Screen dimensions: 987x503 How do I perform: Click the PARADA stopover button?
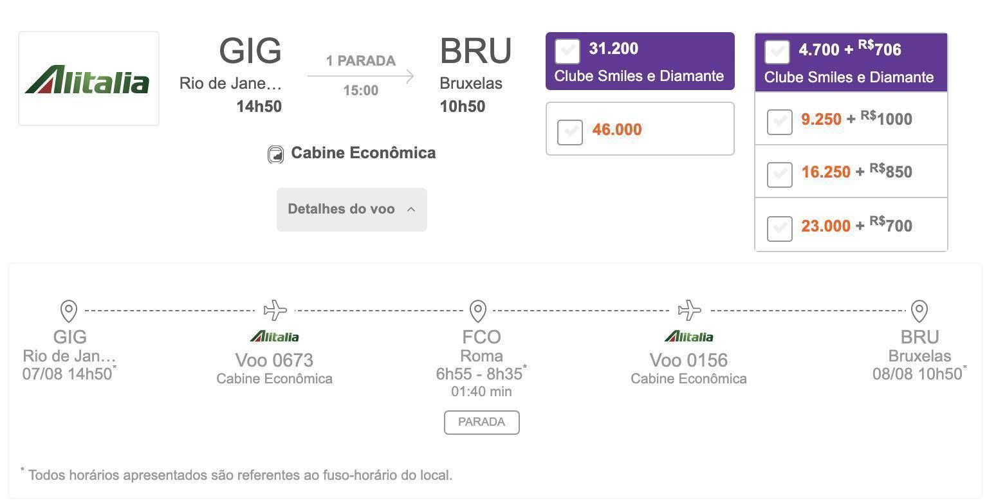(x=482, y=423)
